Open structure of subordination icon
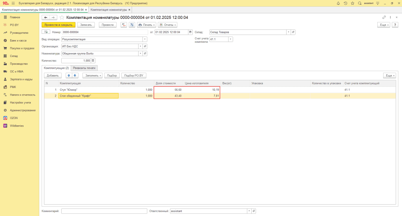The image size is (402, 216). (132, 25)
